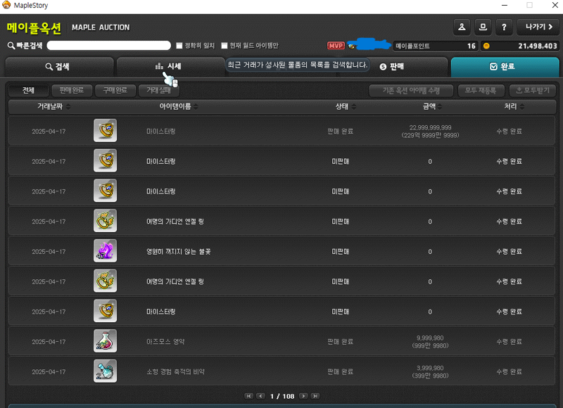This screenshot has height=408, width=563.
Task: Sort by 상태 column arrows
Action: coord(354,107)
